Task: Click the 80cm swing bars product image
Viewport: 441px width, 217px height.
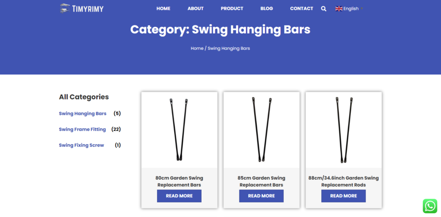Action: pos(179,129)
